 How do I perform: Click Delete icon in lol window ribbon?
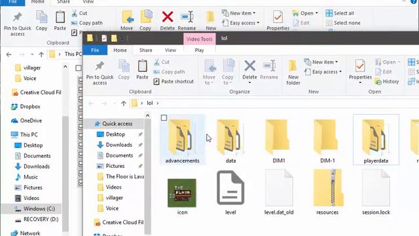249,66
